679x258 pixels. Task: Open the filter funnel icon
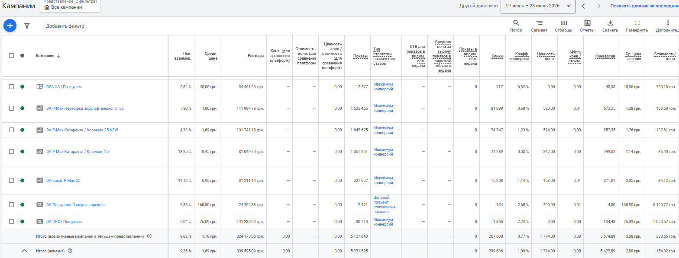[27, 26]
